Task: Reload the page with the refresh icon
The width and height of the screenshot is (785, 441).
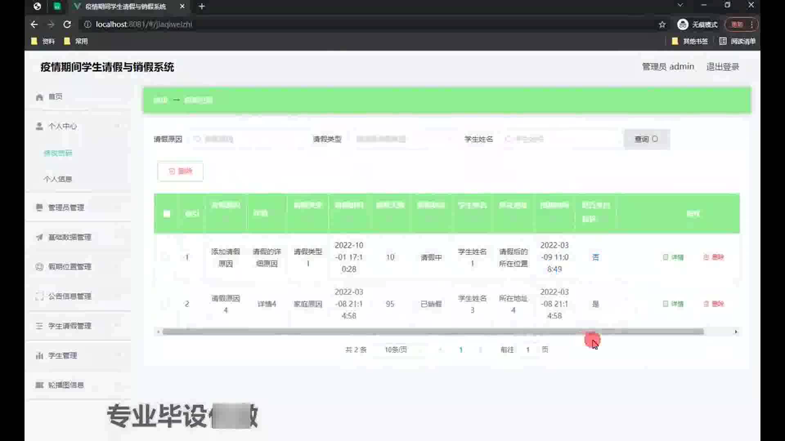Action: (x=67, y=24)
